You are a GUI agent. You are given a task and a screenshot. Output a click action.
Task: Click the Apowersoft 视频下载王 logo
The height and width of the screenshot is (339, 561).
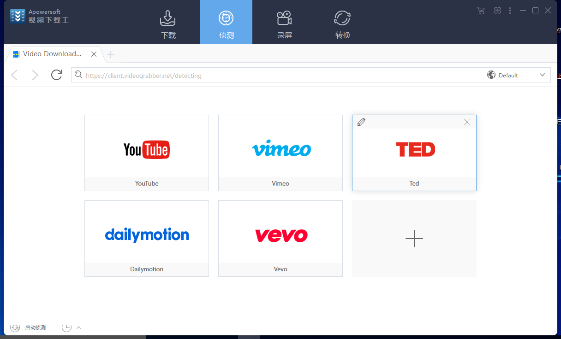click(39, 16)
